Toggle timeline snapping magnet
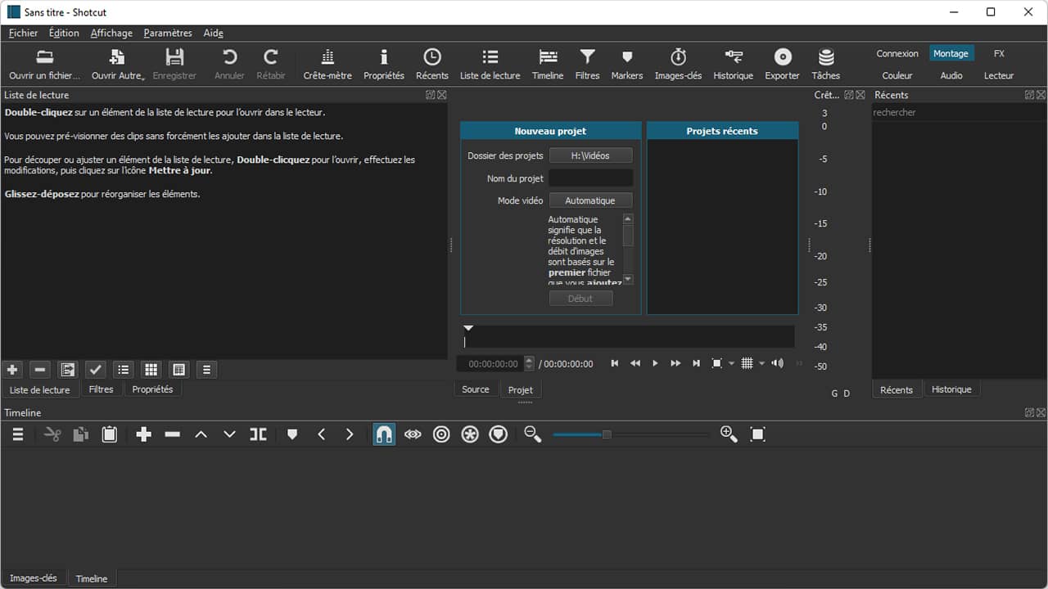The width and height of the screenshot is (1048, 589). coord(384,434)
